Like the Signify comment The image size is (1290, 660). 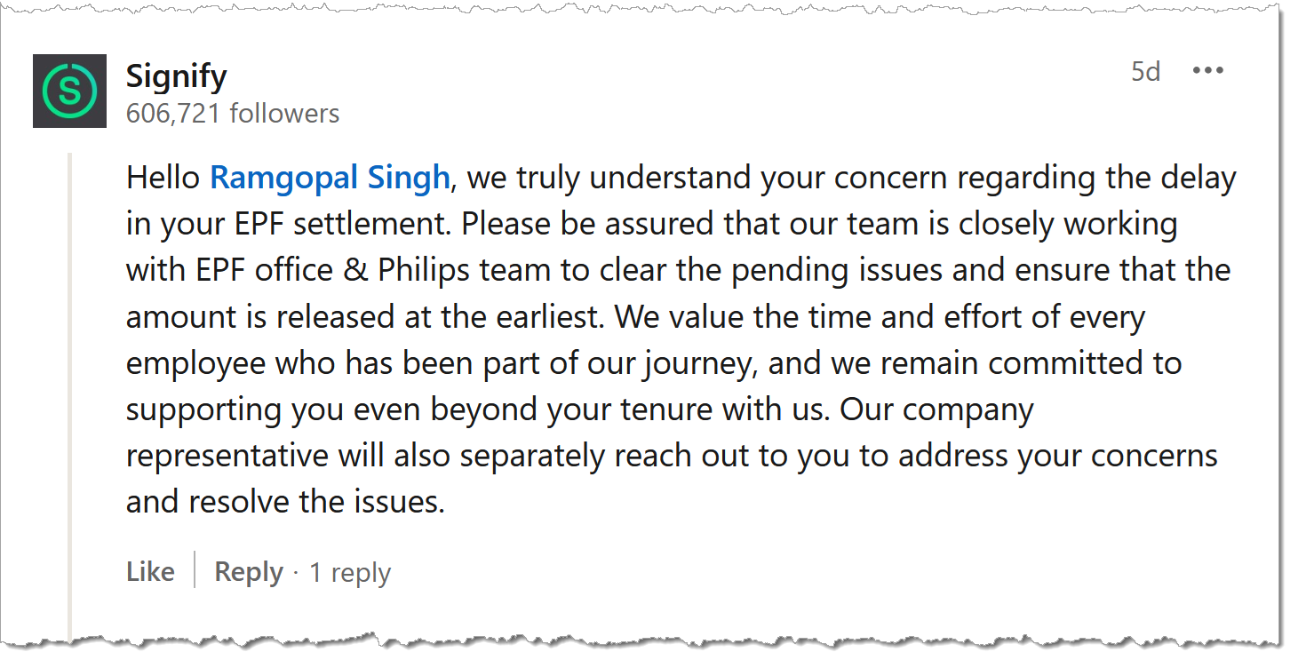coord(150,572)
